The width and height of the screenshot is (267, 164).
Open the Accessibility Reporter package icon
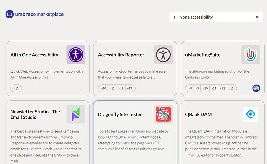163,54
